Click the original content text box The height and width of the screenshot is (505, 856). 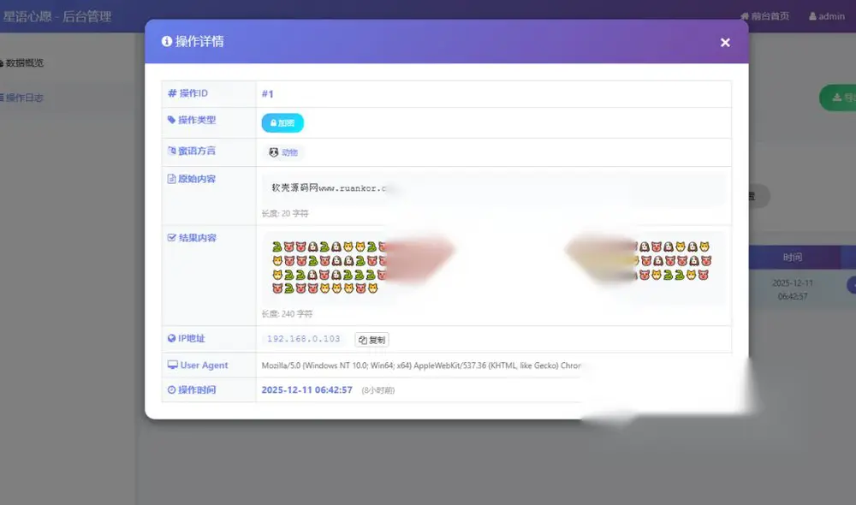pyautogui.click(x=494, y=188)
